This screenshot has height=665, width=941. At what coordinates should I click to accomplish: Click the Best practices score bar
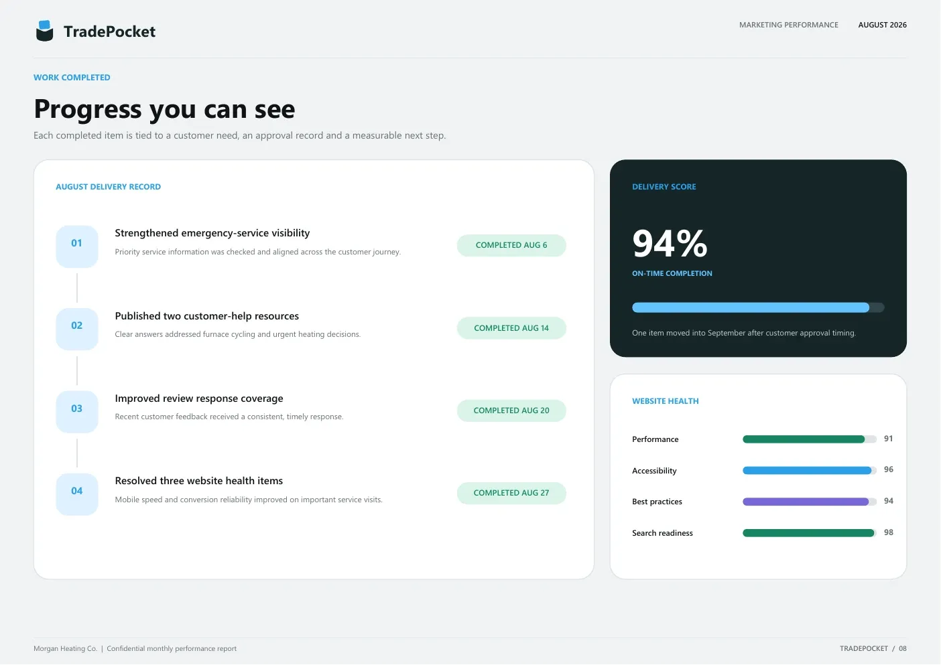(x=810, y=502)
